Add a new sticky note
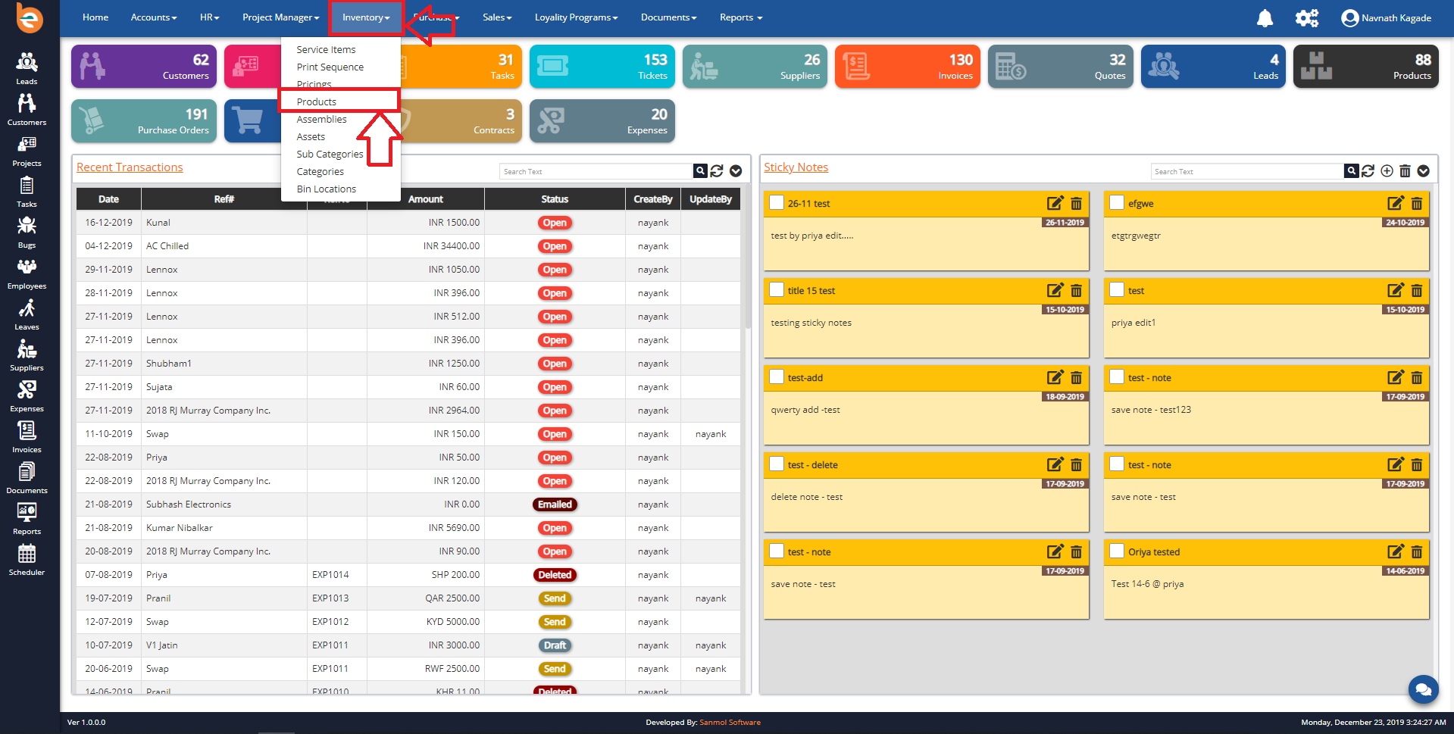The image size is (1454, 734). 1387,171
